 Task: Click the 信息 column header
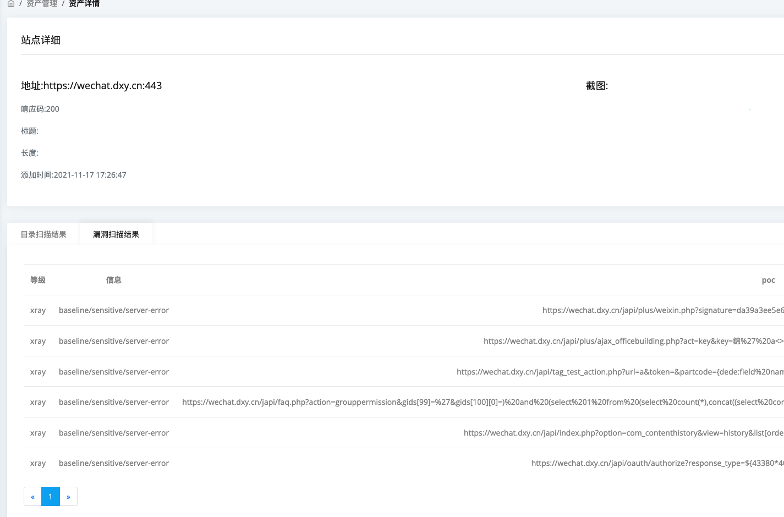point(114,280)
